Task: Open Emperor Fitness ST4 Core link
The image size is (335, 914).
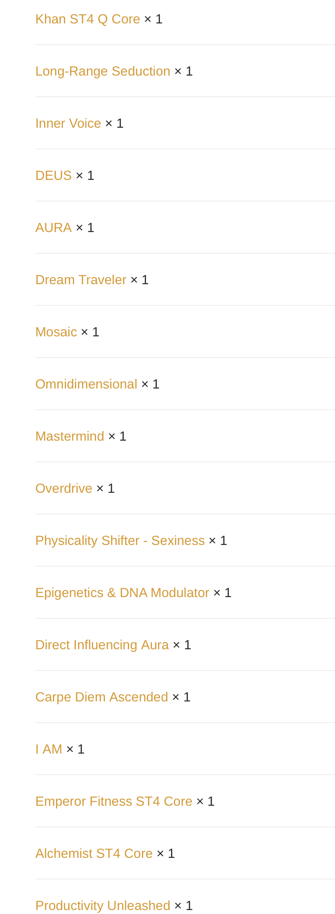Action: click(114, 801)
